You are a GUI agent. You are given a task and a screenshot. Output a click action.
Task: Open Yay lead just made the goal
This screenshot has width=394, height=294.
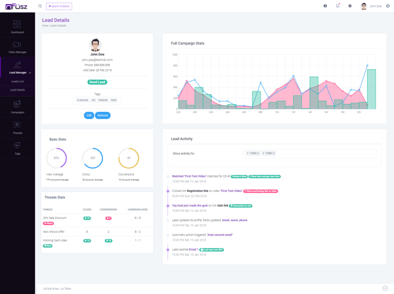190,205
